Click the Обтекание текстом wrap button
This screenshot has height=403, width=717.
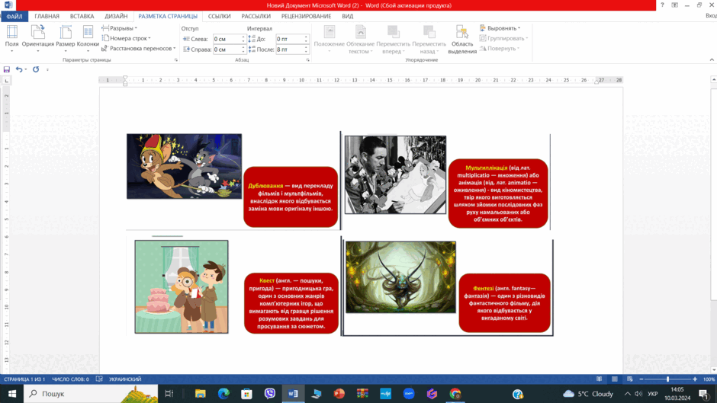(360, 40)
